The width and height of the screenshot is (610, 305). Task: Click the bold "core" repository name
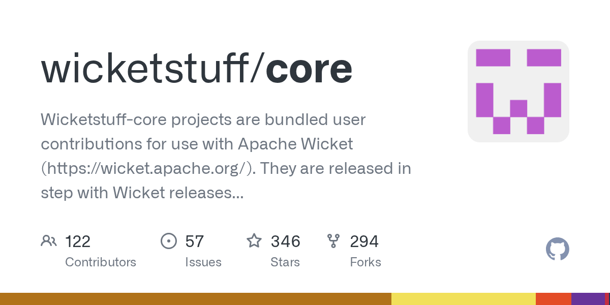point(309,70)
